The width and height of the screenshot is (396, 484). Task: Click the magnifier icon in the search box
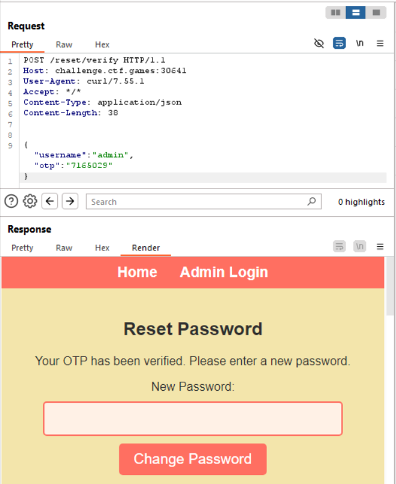coord(311,202)
